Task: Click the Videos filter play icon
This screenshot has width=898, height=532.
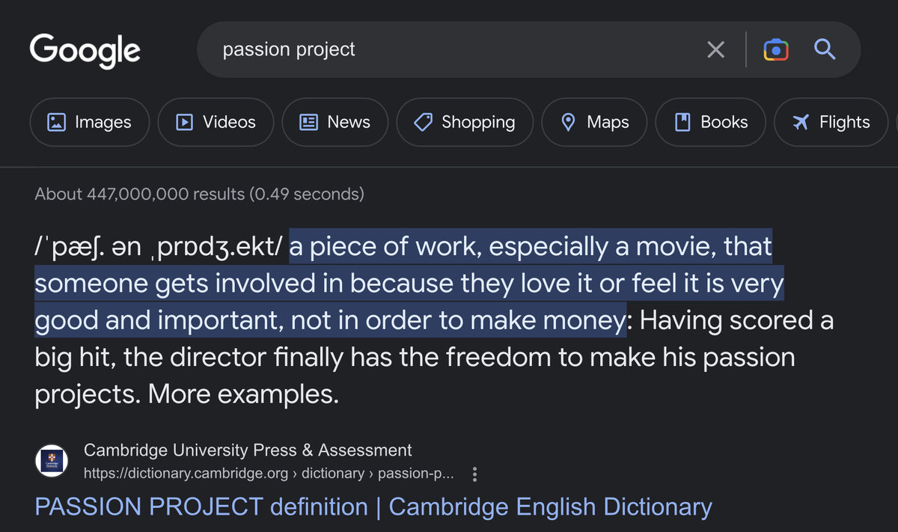Action: (184, 122)
